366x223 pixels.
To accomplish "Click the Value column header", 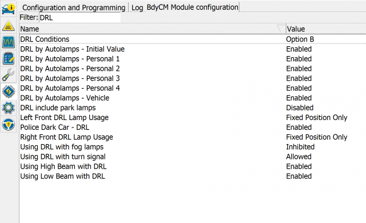I will click(326, 29).
